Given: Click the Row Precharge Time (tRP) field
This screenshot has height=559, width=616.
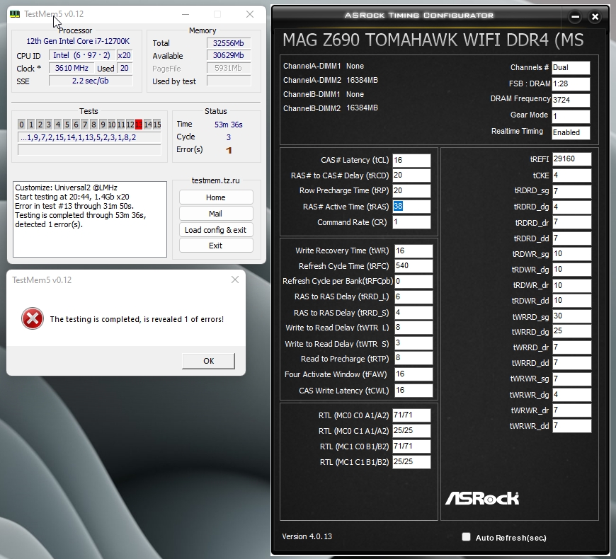Looking at the screenshot, I should pos(411,191).
